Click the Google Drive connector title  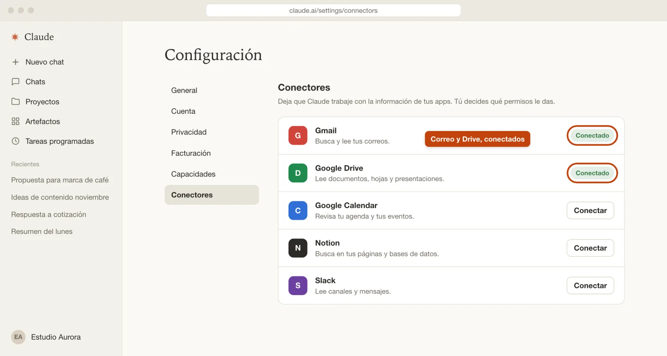(x=339, y=168)
